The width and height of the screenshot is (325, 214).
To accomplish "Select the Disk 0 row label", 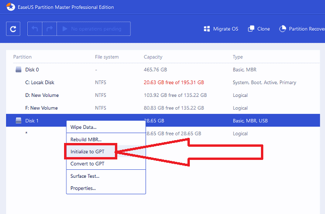I will pos(32,70).
